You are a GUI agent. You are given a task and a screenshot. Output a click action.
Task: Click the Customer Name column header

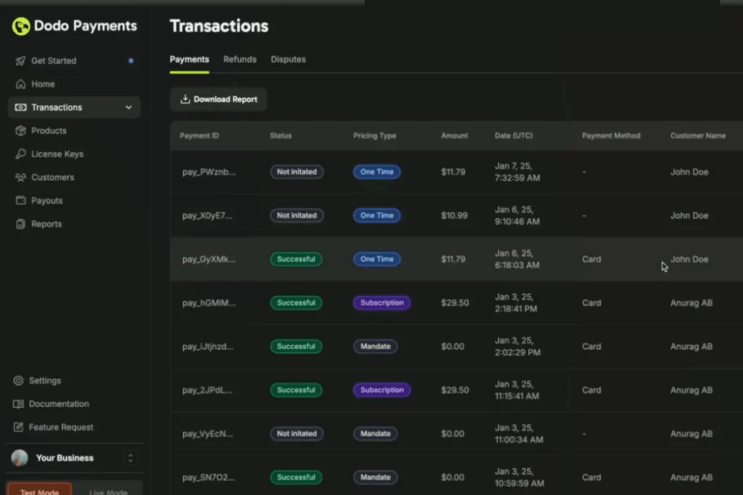(698, 136)
